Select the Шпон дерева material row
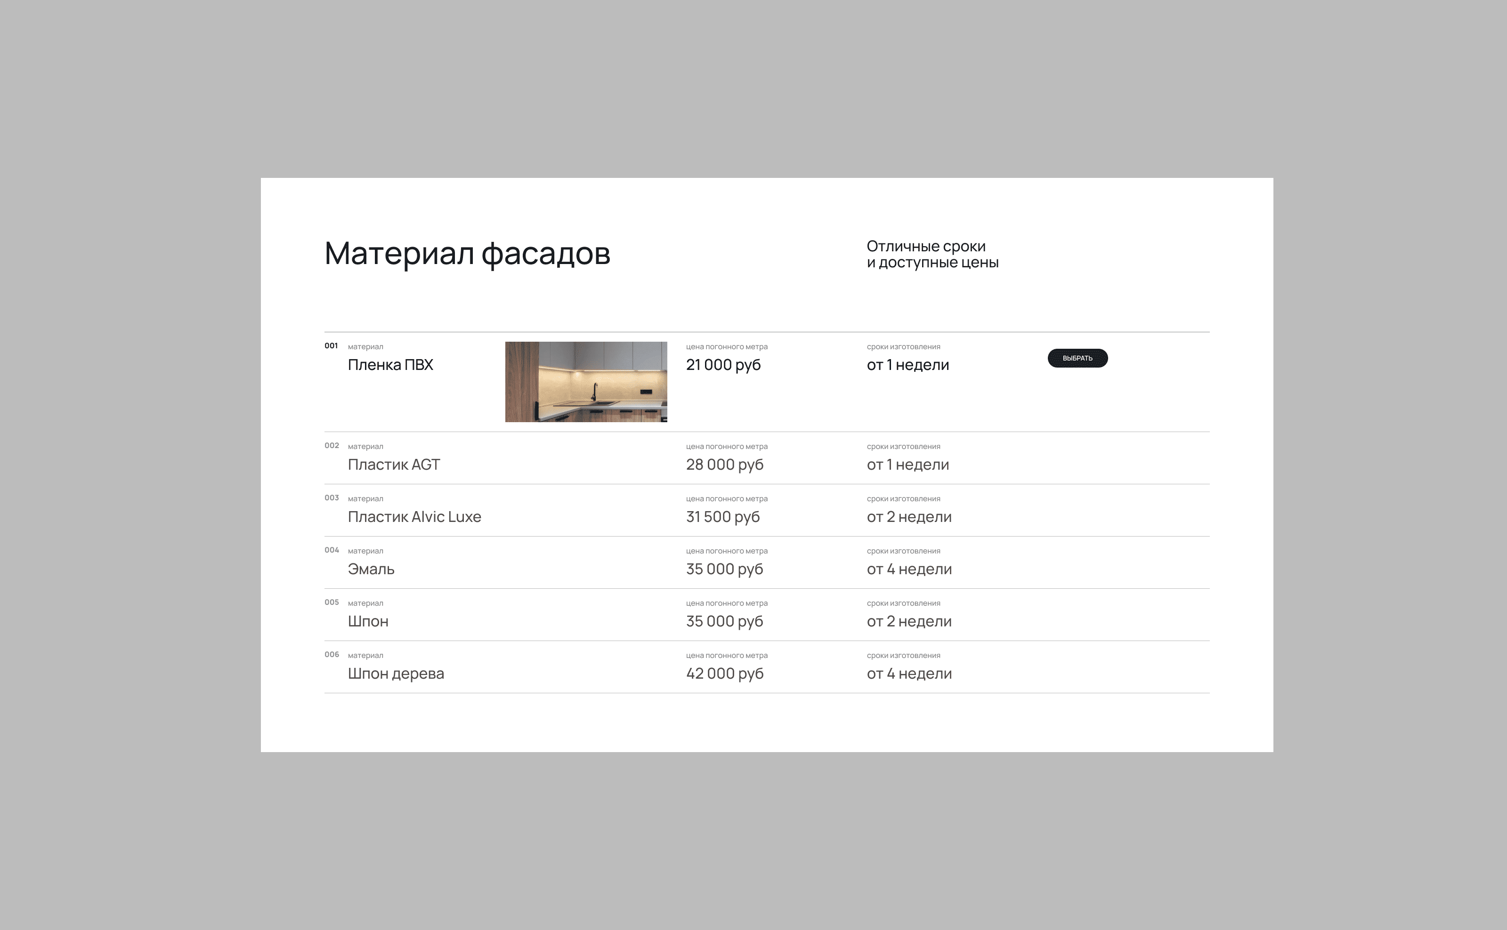Image resolution: width=1507 pixels, height=930 pixels. [x=396, y=673]
